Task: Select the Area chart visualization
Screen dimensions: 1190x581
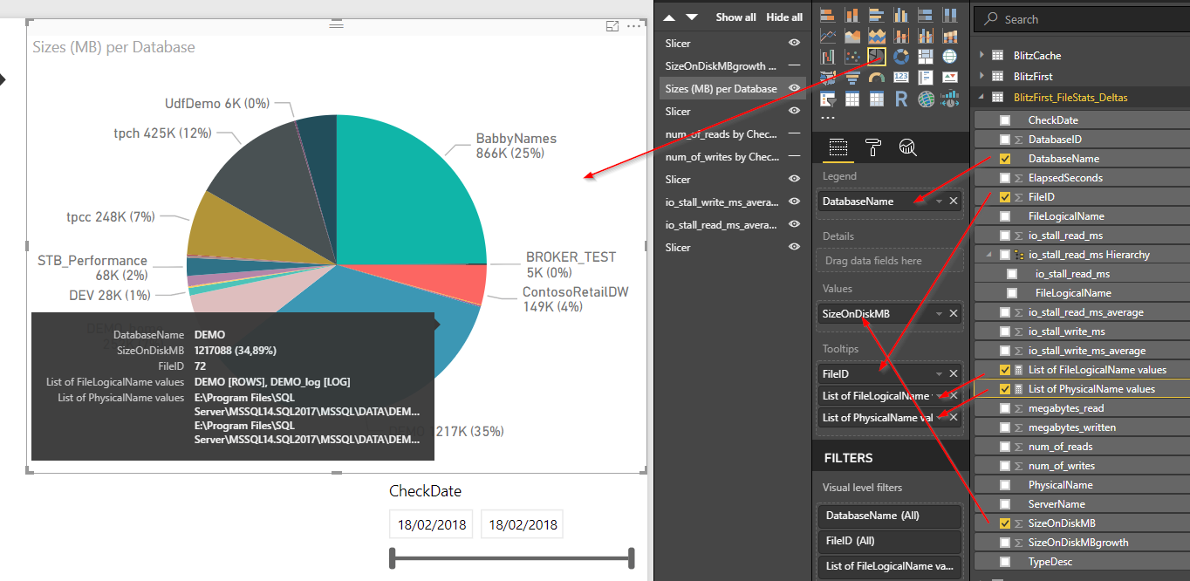Action: coord(852,36)
